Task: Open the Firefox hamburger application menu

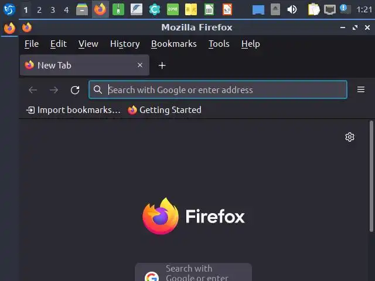Action: click(361, 90)
